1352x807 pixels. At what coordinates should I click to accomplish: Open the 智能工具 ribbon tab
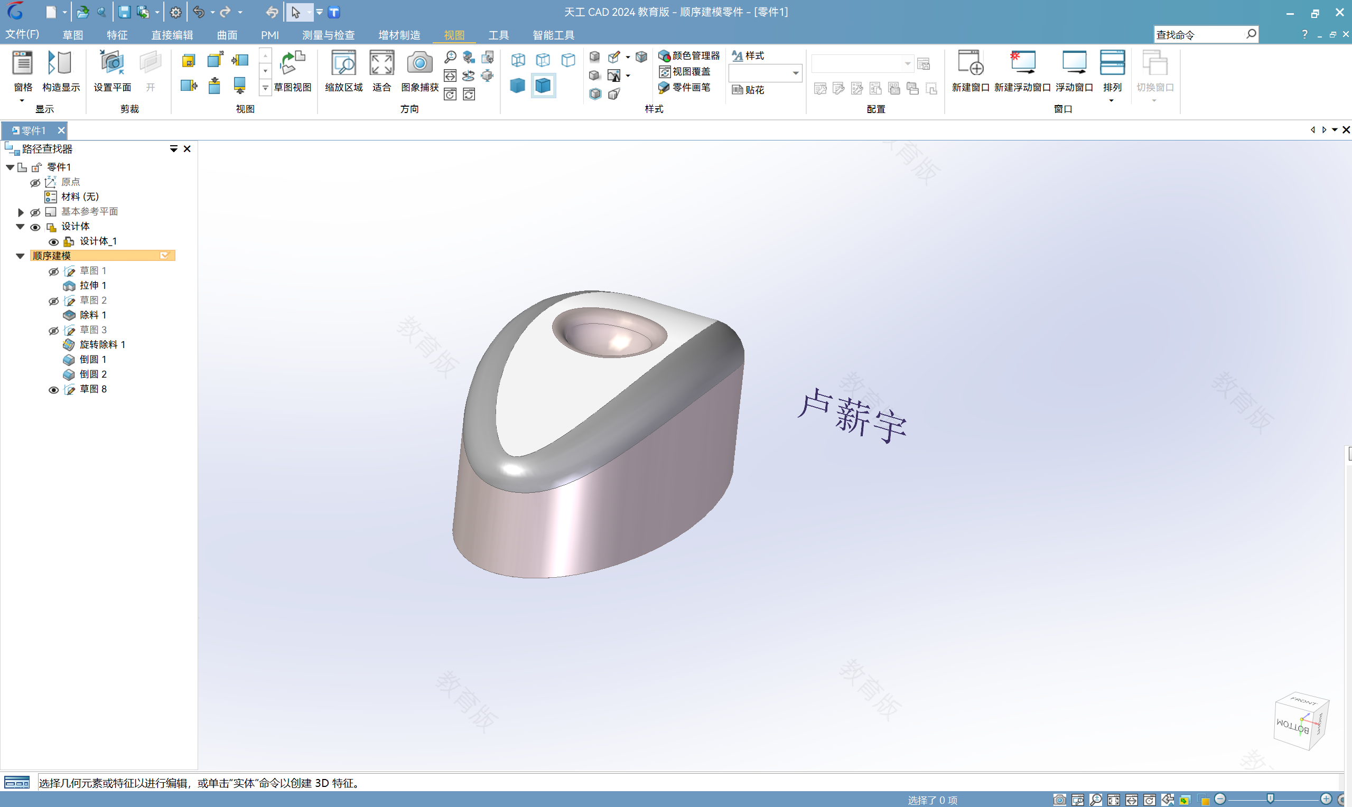553,35
